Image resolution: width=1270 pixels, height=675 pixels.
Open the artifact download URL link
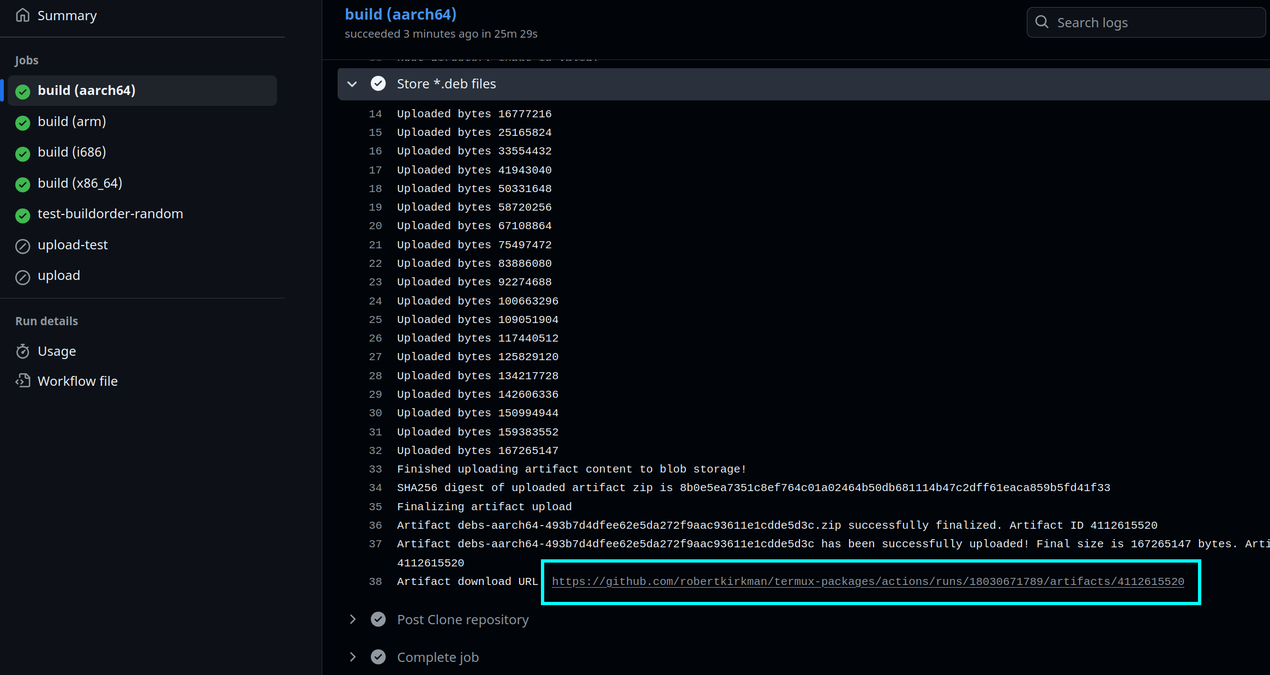pos(867,582)
